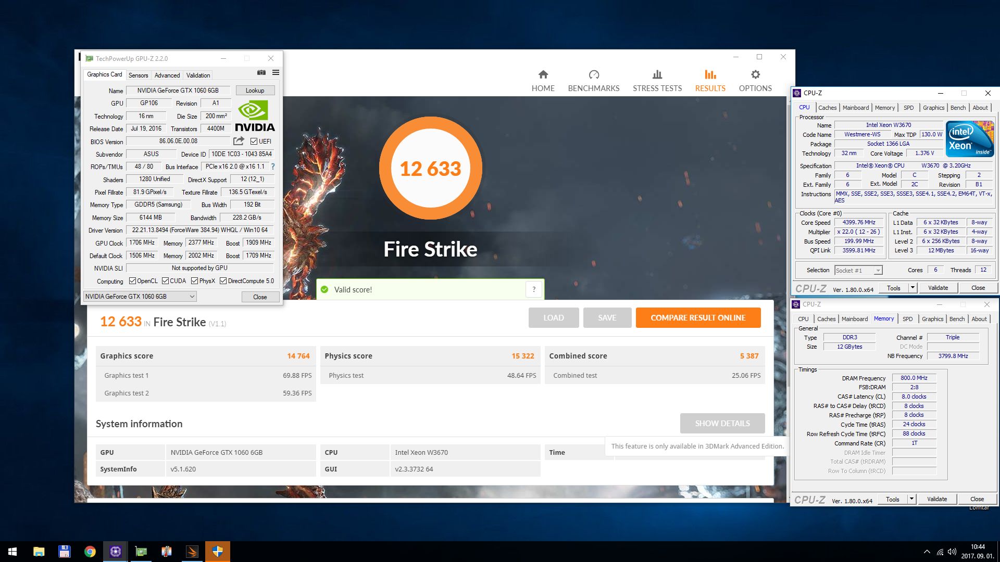Viewport: 1000px width, 562px height.
Task: Click the valid score help question button
Action: click(x=534, y=290)
